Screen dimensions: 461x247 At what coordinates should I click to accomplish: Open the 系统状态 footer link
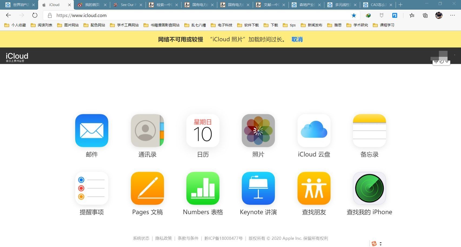click(141, 238)
